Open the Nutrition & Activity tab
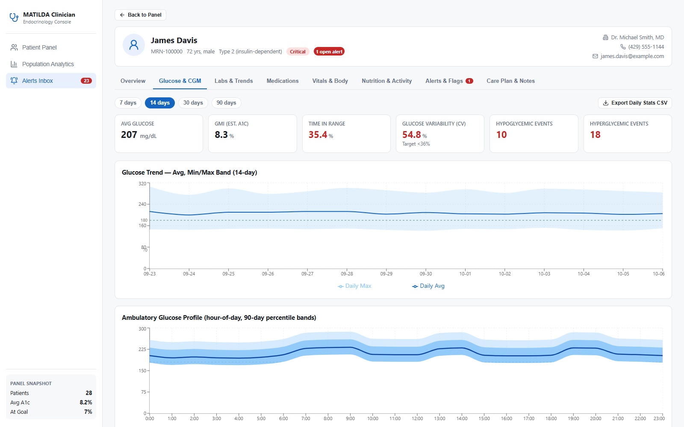This screenshot has height=427, width=684. coord(386,81)
